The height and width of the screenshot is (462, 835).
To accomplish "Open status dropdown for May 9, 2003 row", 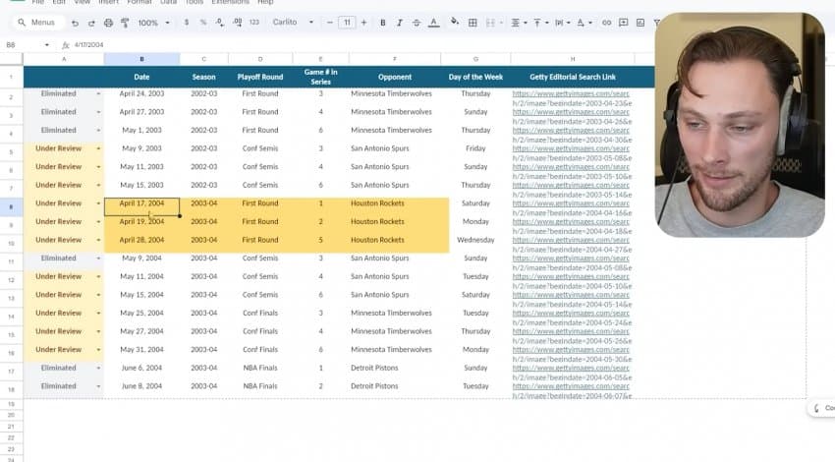I will tap(98, 148).
